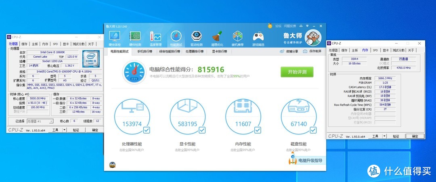
Task: Switch to the 手机排行榜 tab
Action: tap(145, 51)
